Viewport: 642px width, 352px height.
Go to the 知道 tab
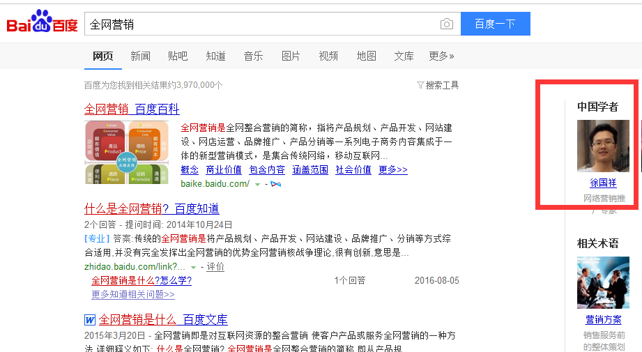click(216, 56)
